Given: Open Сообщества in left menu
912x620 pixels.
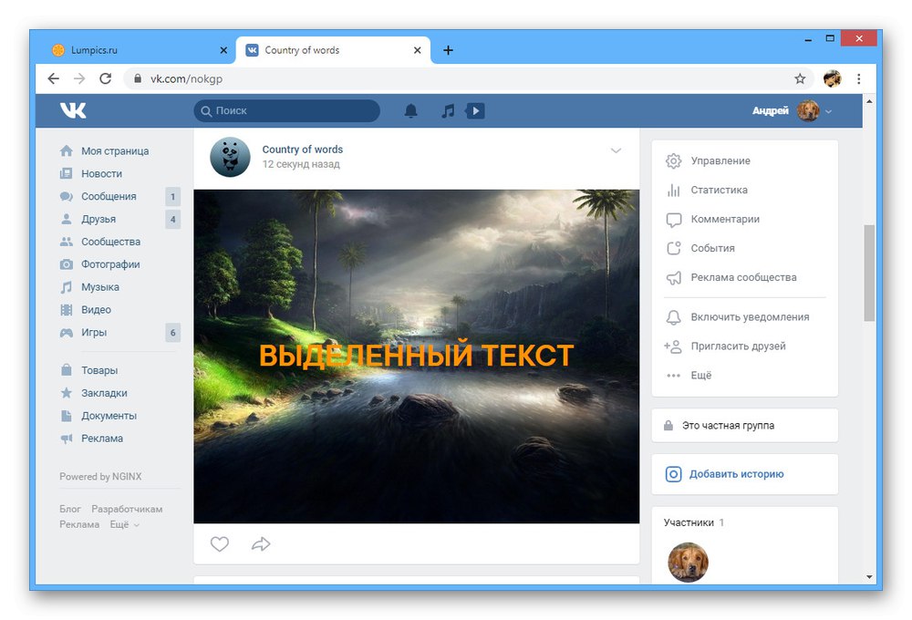Looking at the screenshot, I should click(x=110, y=242).
